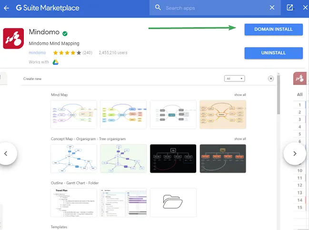Click the Google Drive icon beside Works with
309x230 pixels.
pos(55,62)
